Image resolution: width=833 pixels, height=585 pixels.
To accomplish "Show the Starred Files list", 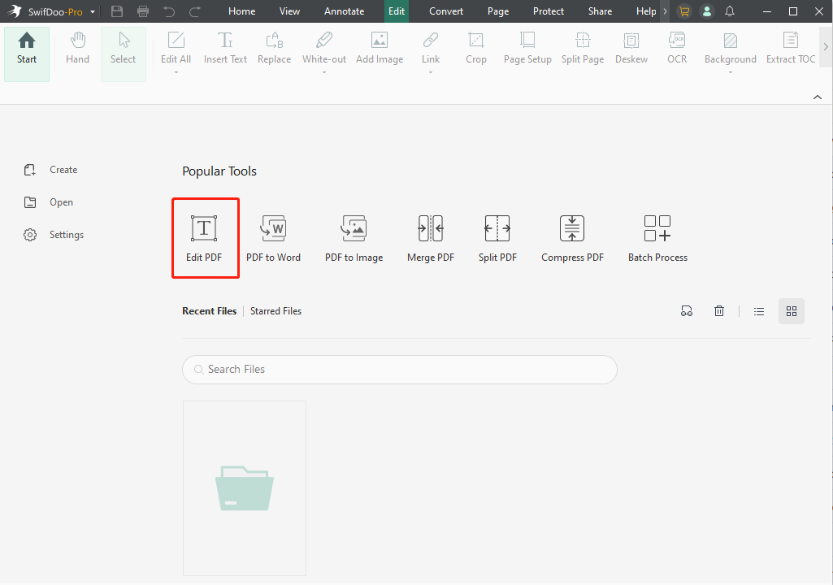I will (x=275, y=311).
